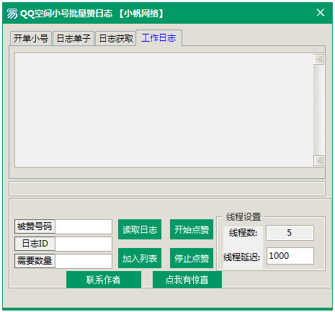Open the 日志单子 tab

pyautogui.click(x=73, y=38)
